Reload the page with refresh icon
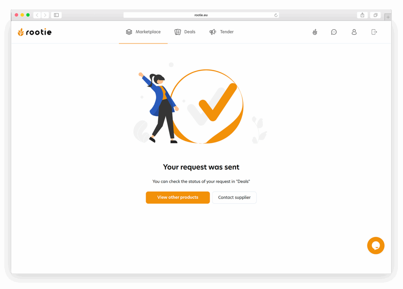The width and height of the screenshot is (403, 289). coord(276,15)
